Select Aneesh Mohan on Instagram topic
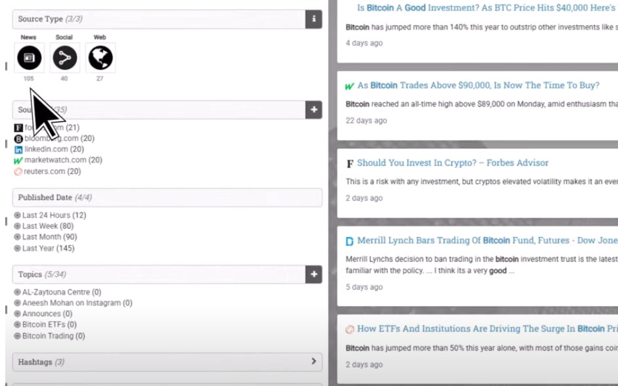The height and width of the screenshot is (386, 618). pos(74,303)
